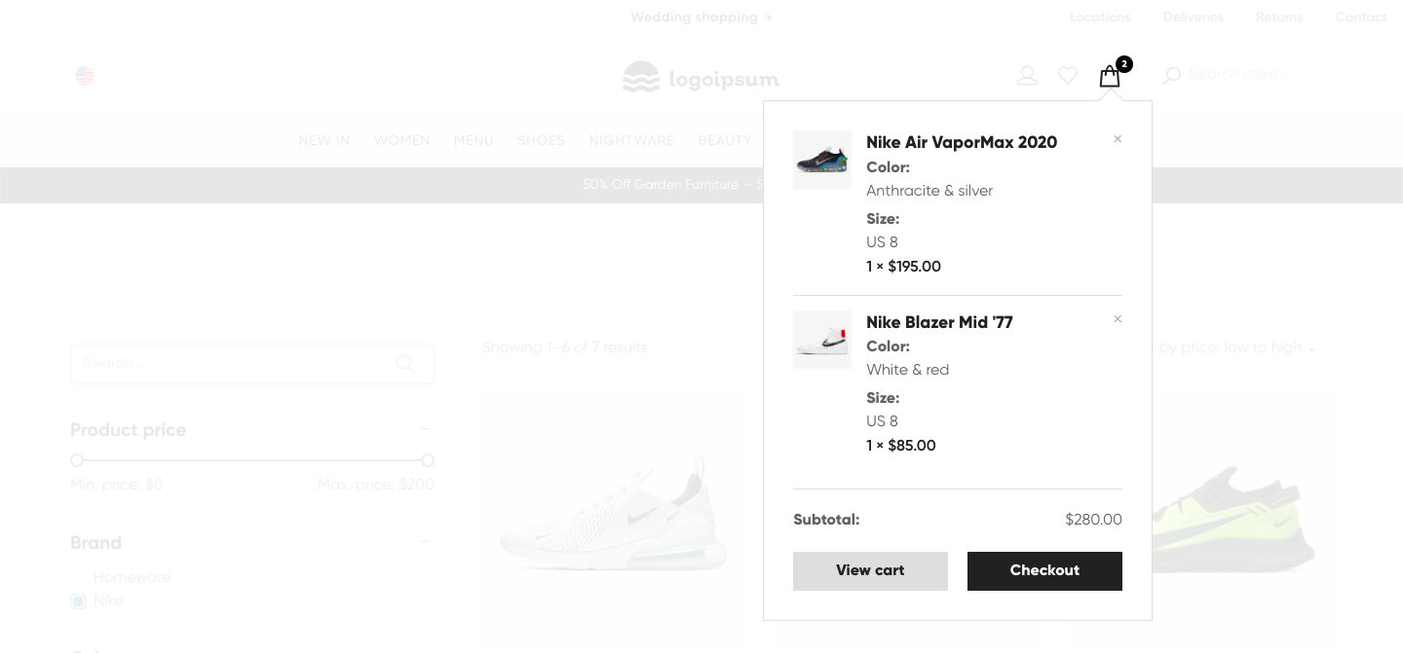Click the max price slider handle
Screen dimensions: 1403x653
click(427, 460)
